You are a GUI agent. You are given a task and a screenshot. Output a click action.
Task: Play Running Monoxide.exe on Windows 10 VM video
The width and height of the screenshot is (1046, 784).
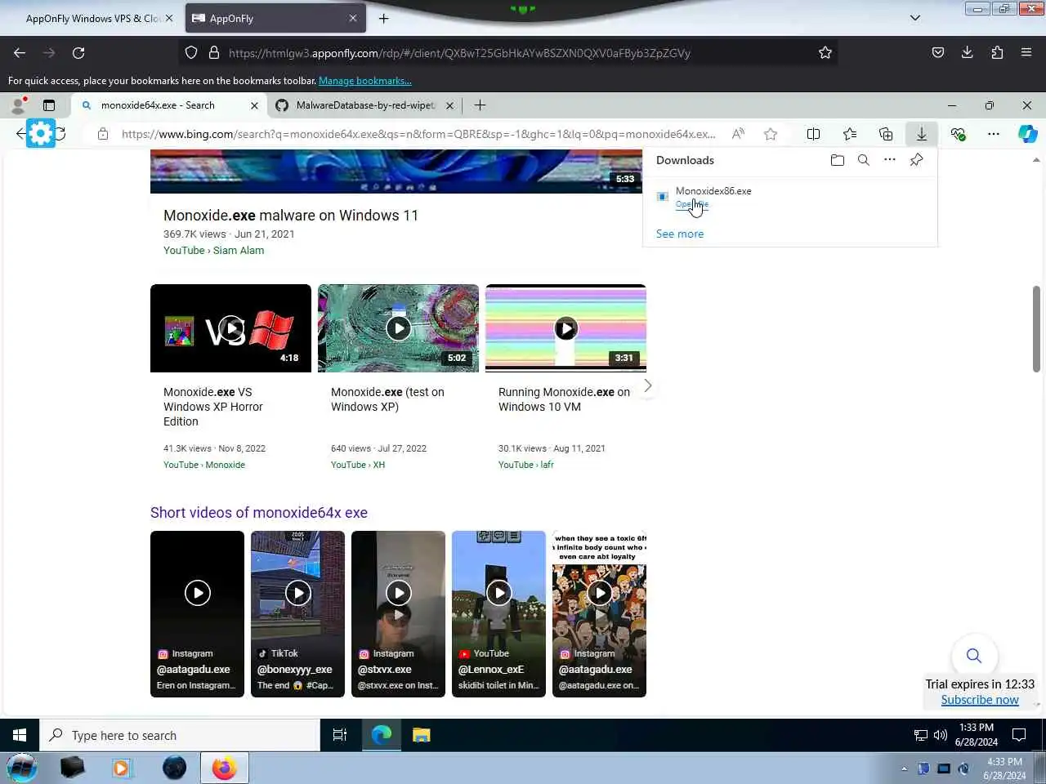tap(565, 328)
